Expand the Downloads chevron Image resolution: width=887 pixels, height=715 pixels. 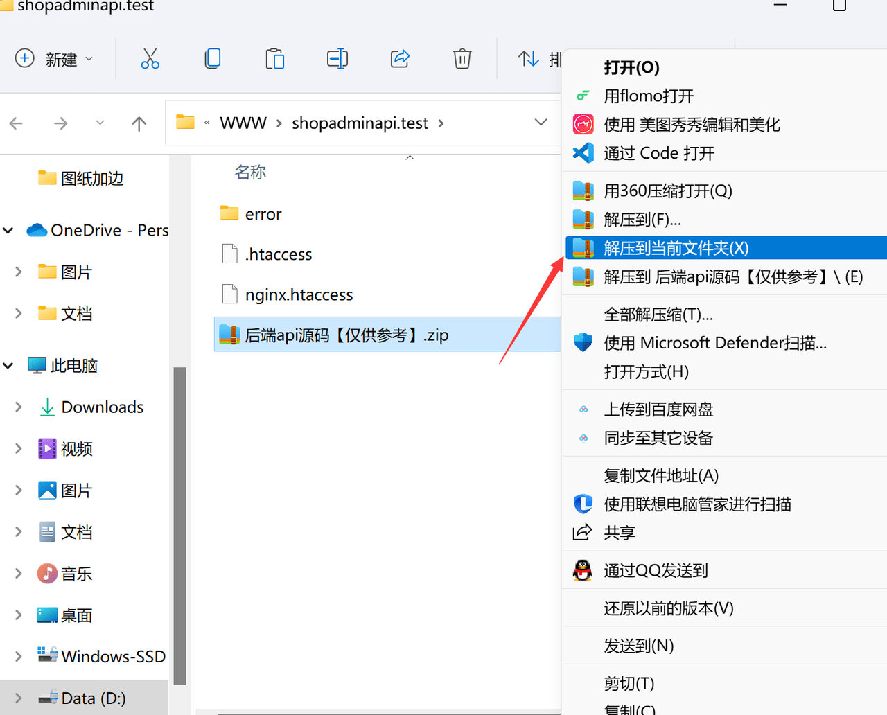[x=19, y=407]
